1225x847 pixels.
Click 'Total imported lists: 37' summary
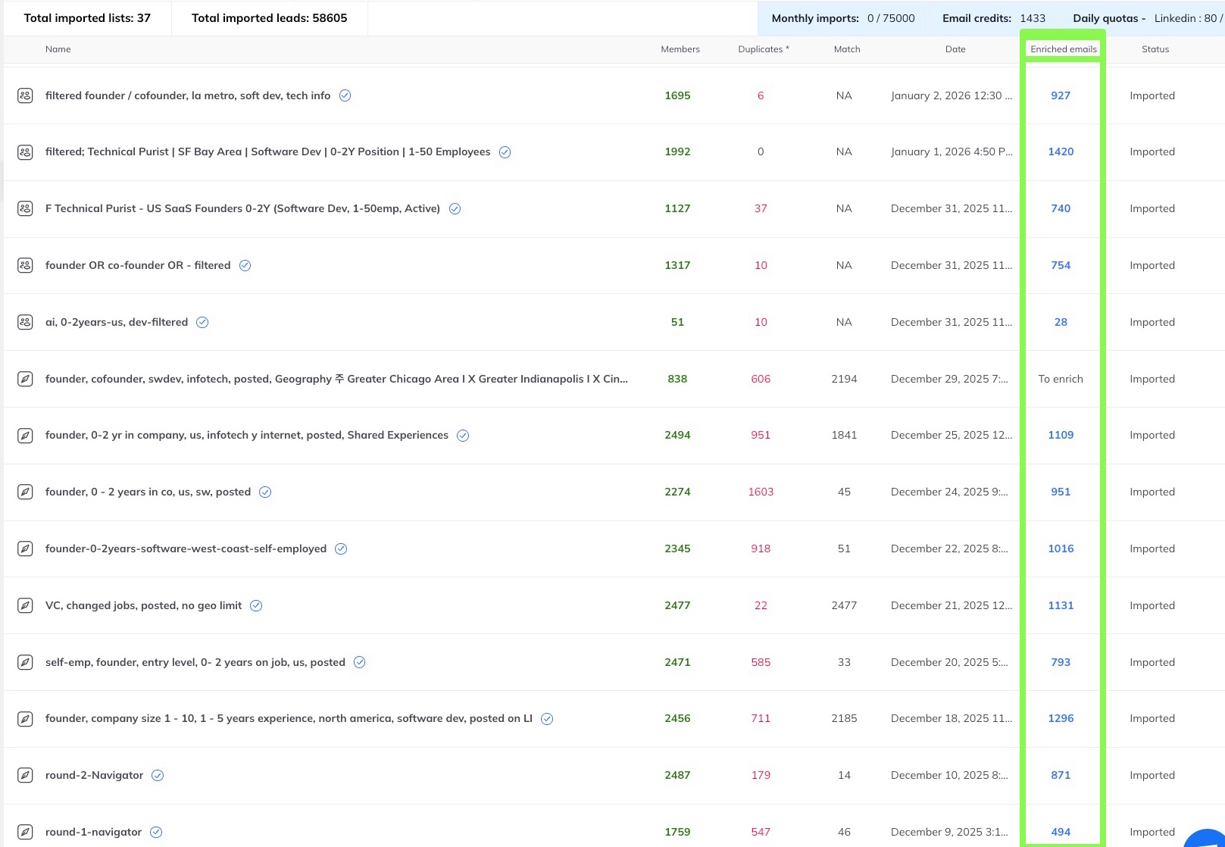[87, 18]
